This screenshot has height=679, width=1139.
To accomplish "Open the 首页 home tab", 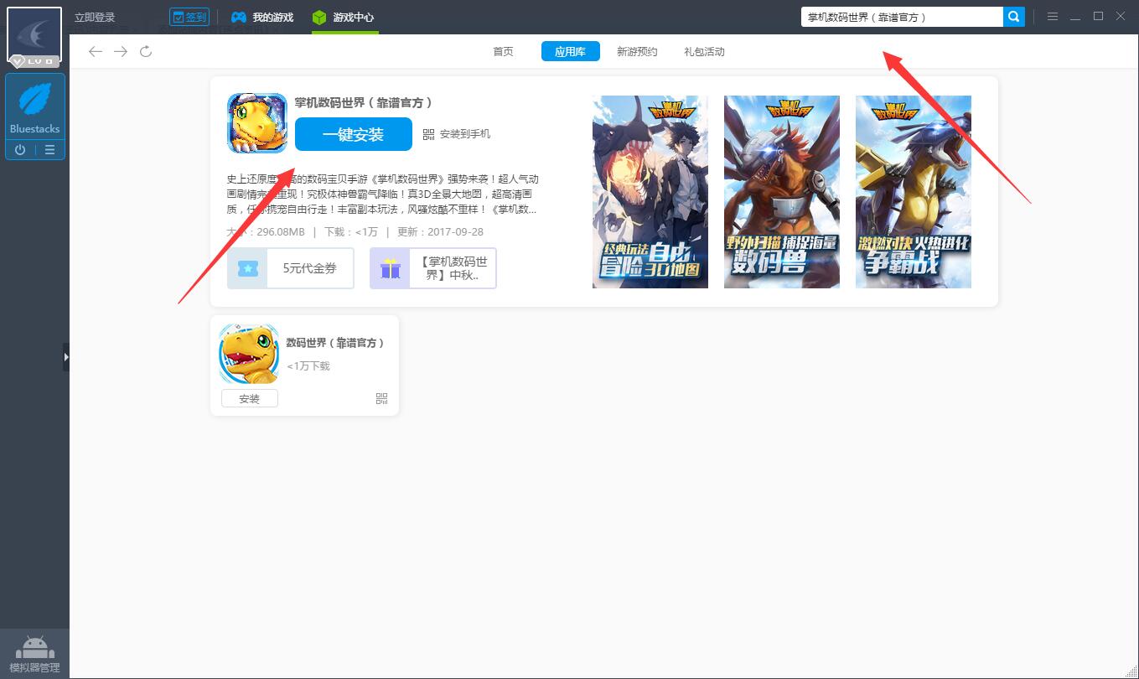I will [x=503, y=52].
